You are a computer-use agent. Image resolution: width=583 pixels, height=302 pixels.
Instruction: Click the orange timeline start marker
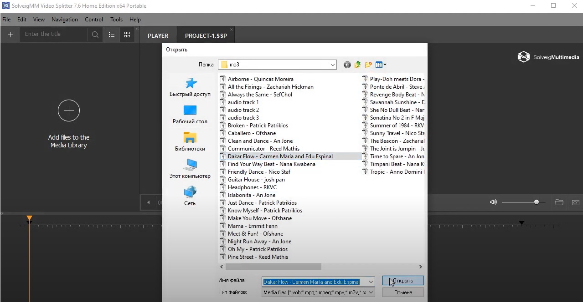pos(29,219)
